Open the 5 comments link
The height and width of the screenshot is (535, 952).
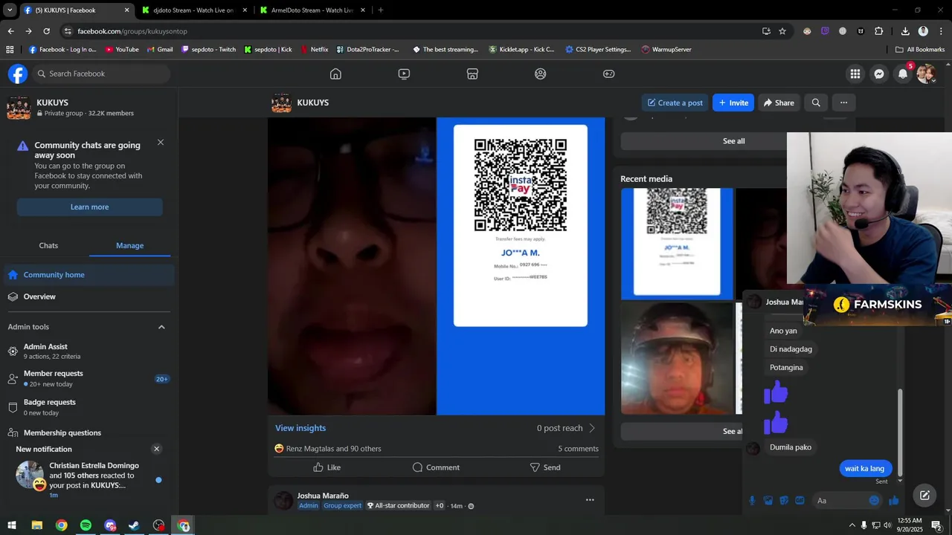(x=578, y=449)
